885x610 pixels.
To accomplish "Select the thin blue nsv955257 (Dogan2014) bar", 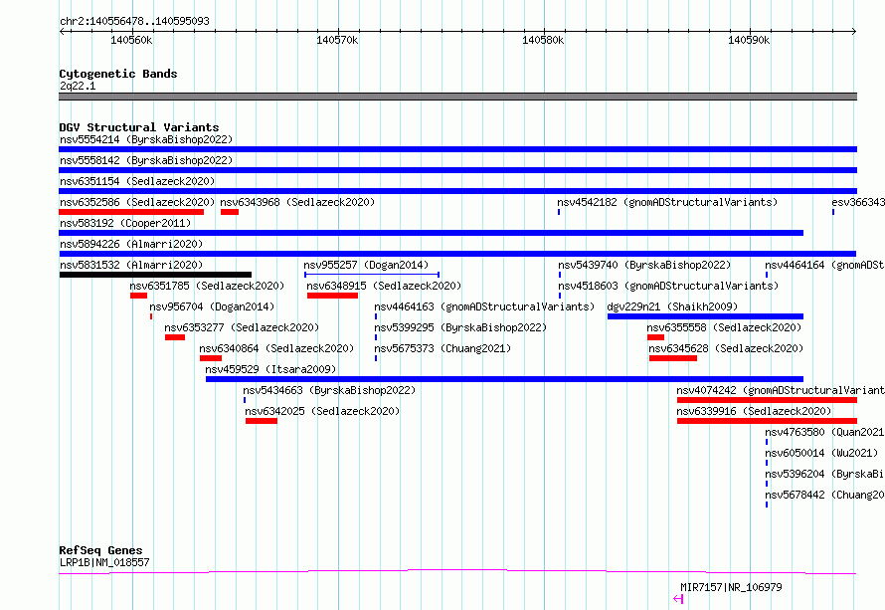I will 372,275.
